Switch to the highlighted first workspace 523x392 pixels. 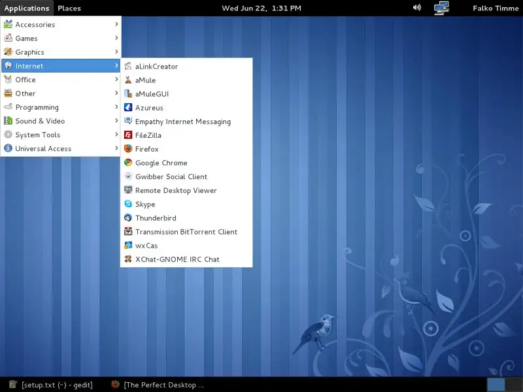click(496, 385)
